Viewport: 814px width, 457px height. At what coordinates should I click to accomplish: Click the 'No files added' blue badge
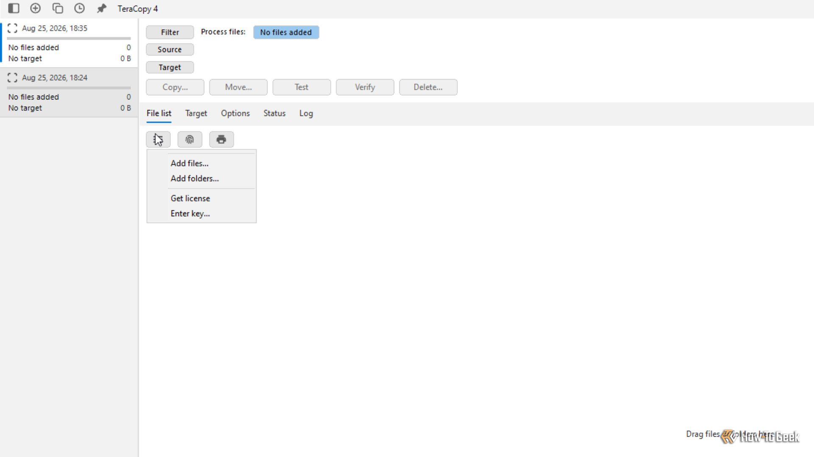click(286, 32)
